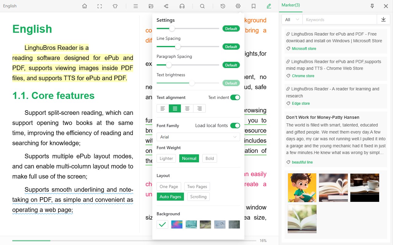Select the dark gray stone background swatch

(x=234, y=224)
